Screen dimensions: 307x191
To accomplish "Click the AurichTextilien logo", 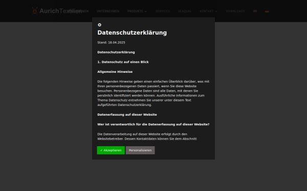I will point(57,11).
